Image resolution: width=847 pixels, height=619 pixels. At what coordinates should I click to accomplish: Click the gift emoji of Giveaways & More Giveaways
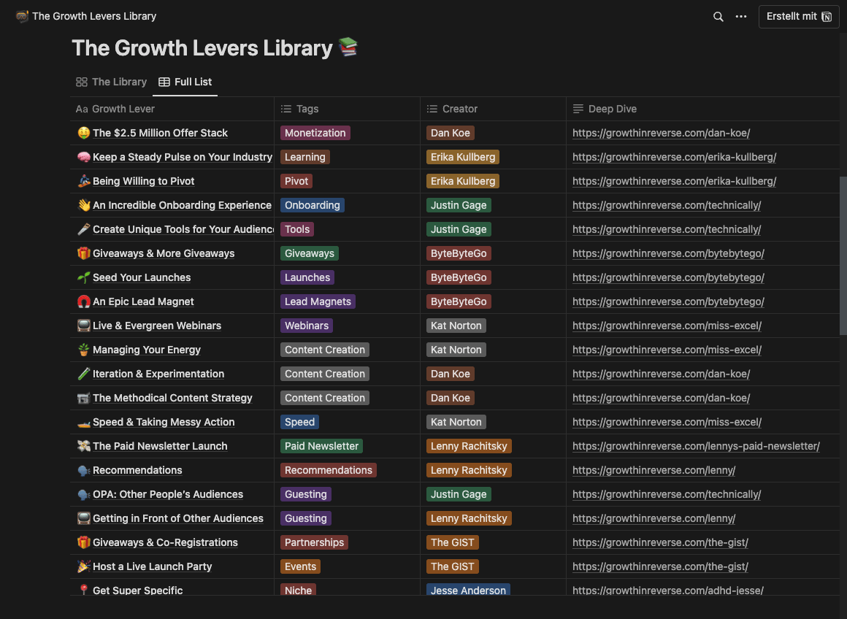(83, 253)
